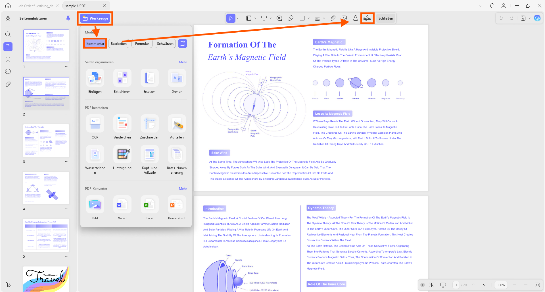This screenshot has width=545, height=292.
Task: Open the UPDF AI assistant
Action: 537,18
